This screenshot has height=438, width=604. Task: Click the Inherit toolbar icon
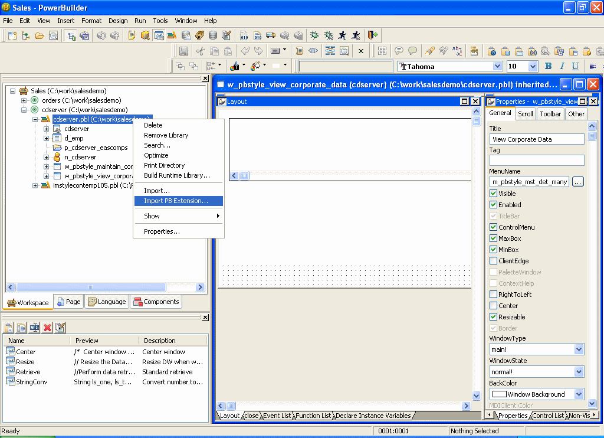click(25, 36)
